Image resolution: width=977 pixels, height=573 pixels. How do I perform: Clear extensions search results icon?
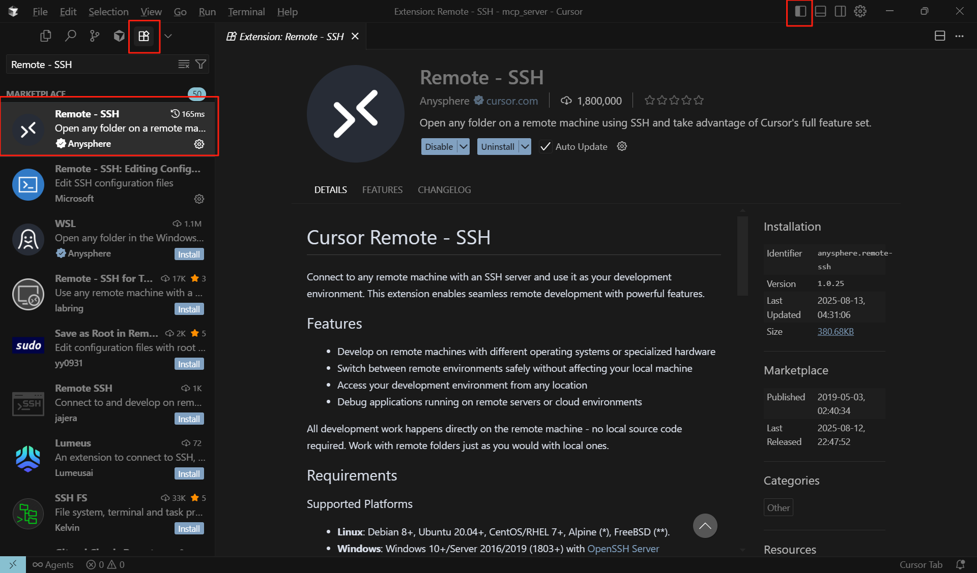click(184, 64)
